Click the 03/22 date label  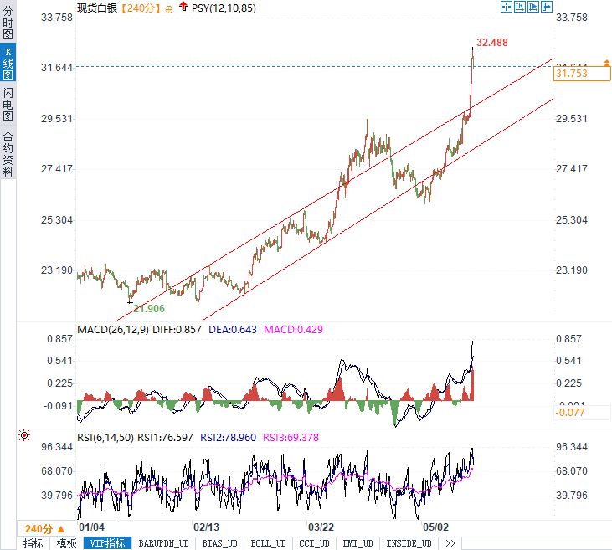[321, 527]
